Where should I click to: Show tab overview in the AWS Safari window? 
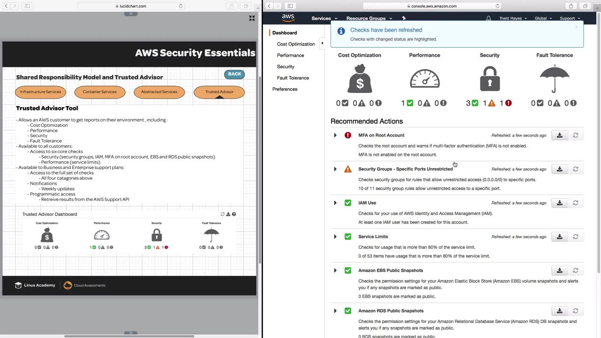pyautogui.click(x=585, y=6)
